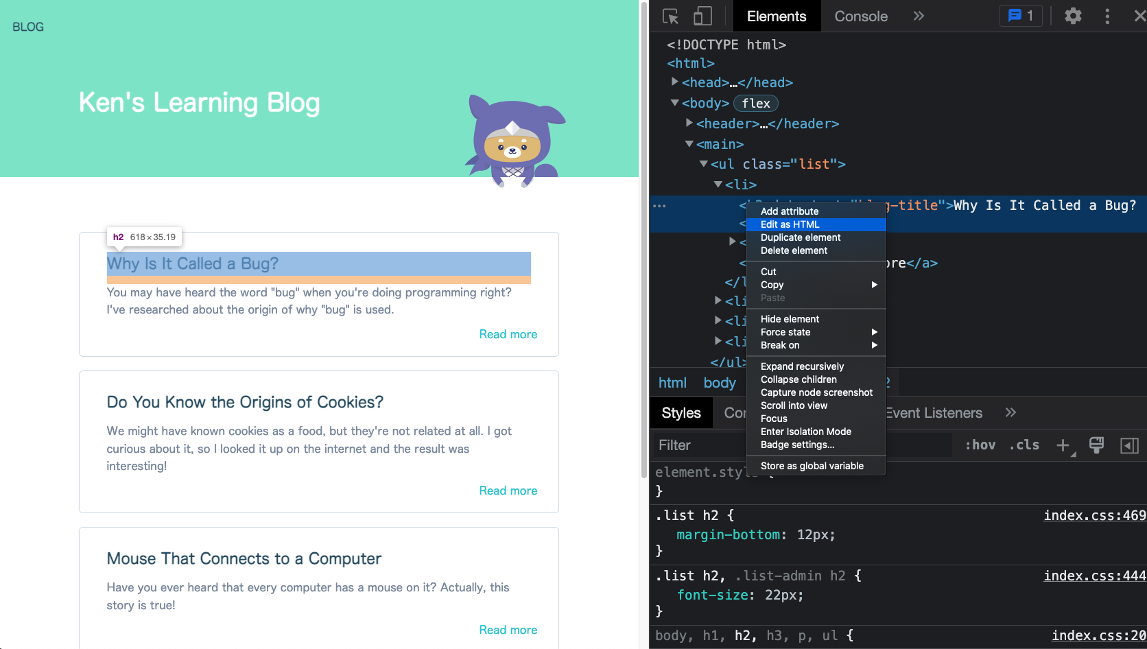Toggle the device toolbar icon
Screen dimensions: 1147x649
tap(702, 16)
